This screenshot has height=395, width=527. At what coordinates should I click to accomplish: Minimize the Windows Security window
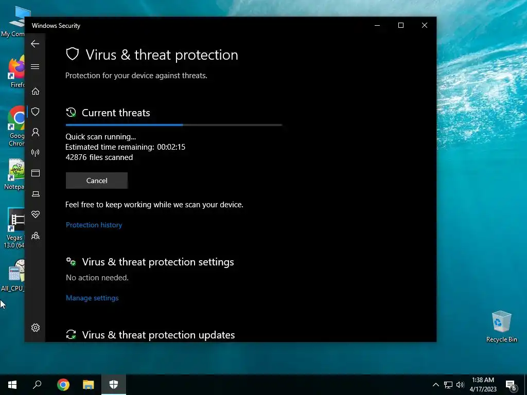tap(377, 26)
